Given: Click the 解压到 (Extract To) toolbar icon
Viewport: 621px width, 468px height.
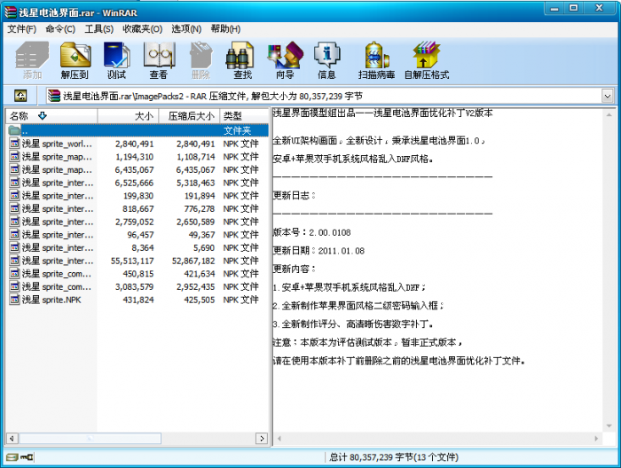Looking at the screenshot, I should pos(75,60).
